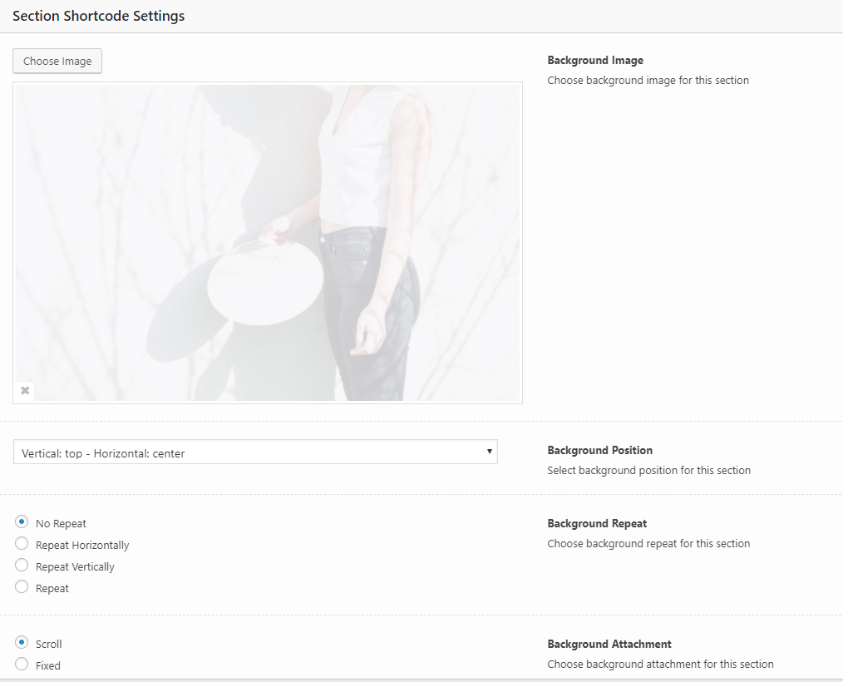Set background attachment to Scroll
Image resolution: width=843 pixels, height=682 pixels.
[22, 643]
